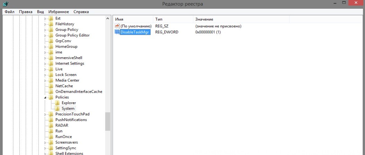Image resolution: width=365 pixels, height=155 pixels.
Task: Click the PrecisionTouchPad folder icon
Action: [x=51, y=114]
